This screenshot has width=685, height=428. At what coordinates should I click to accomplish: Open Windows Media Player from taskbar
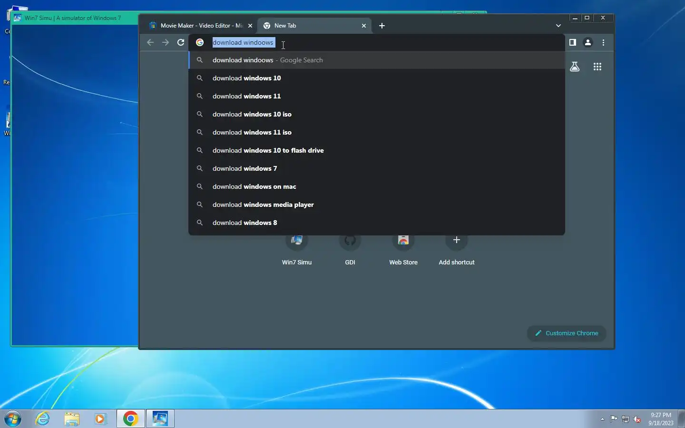click(100, 419)
